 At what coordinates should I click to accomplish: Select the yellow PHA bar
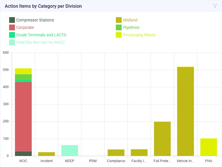pos(208,147)
